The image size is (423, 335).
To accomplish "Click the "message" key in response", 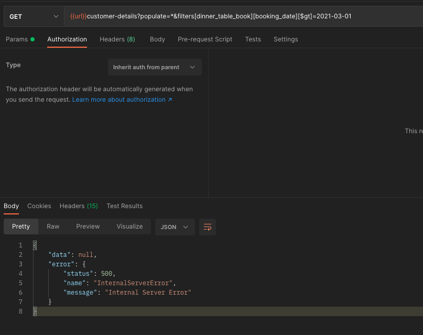I will [x=80, y=293].
